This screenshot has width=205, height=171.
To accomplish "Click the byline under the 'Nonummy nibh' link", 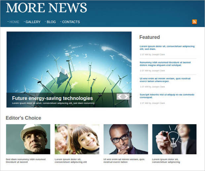I will pos(152,71).
